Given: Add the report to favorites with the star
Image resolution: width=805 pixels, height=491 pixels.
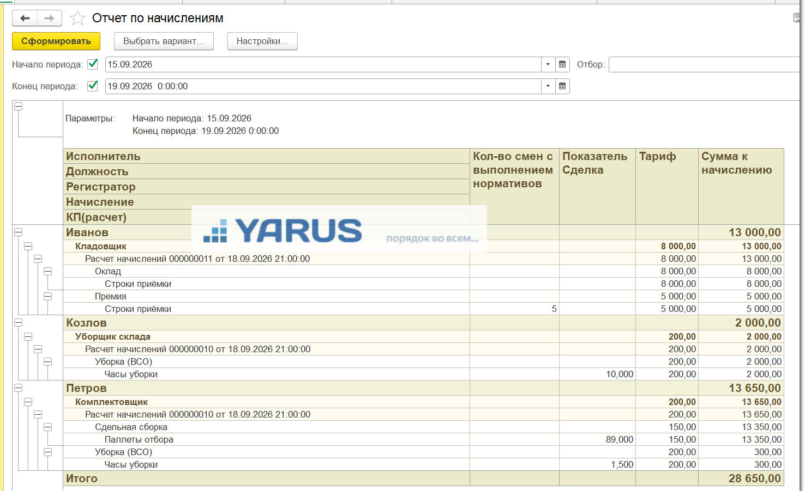Looking at the screenshot, I should 78,19.
